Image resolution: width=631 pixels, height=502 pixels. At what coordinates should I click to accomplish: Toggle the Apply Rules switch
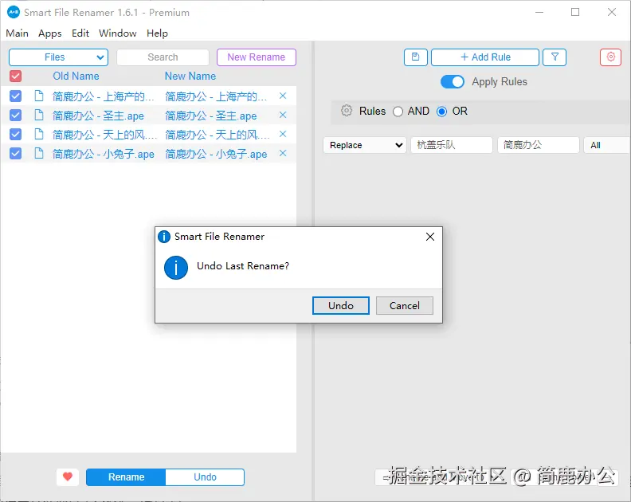(453, 82)
